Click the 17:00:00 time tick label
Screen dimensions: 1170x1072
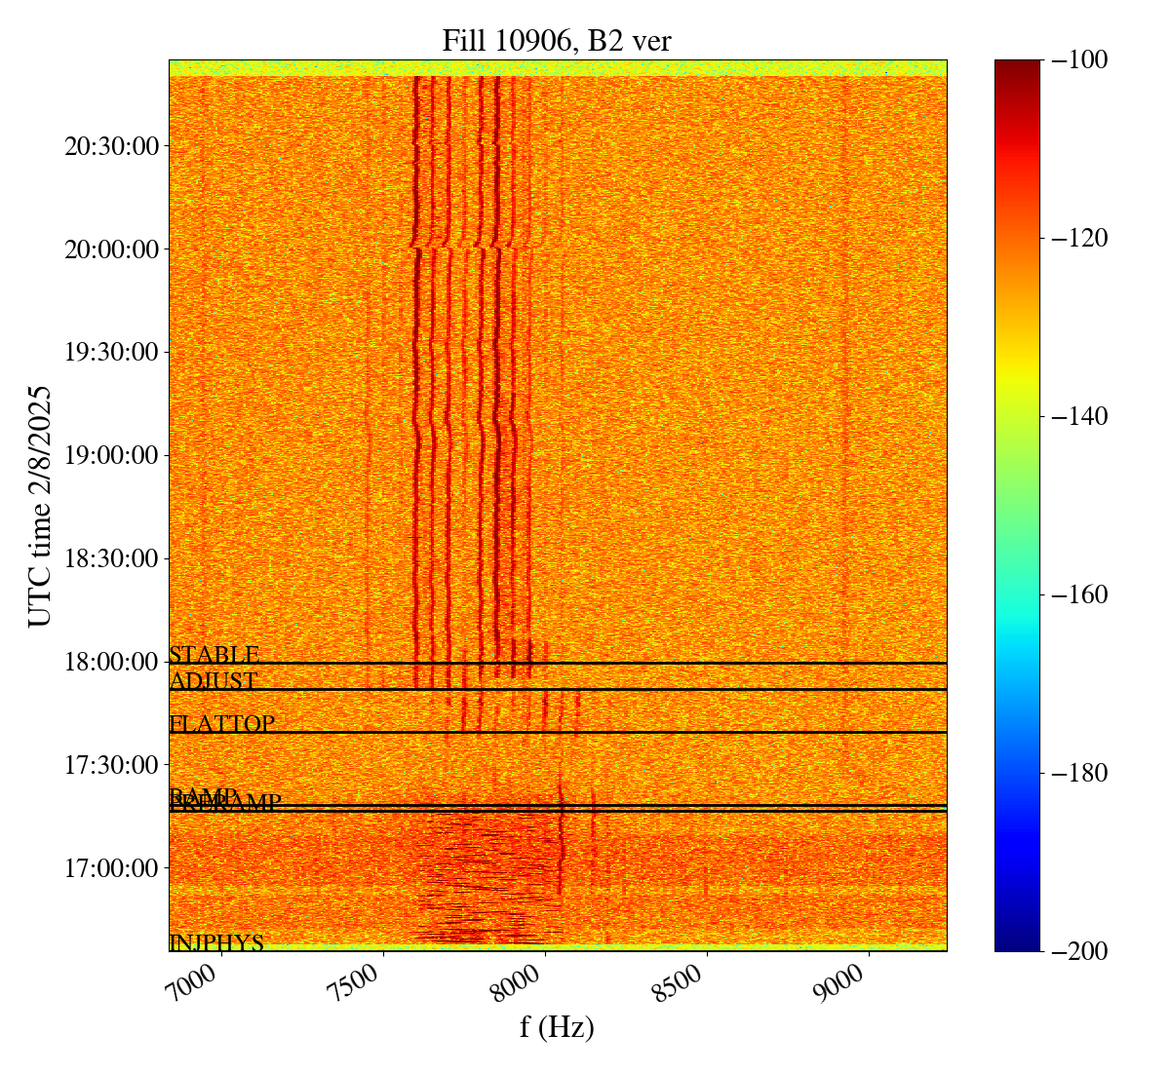[111, 867]
